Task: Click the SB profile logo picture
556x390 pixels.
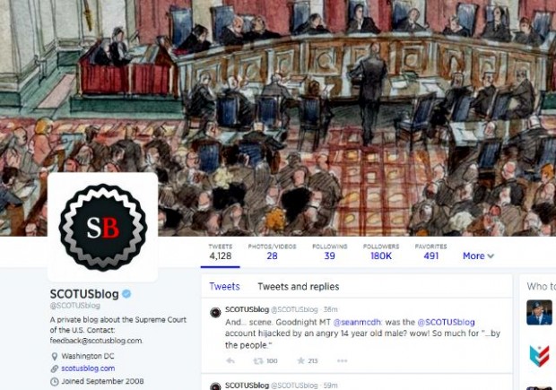Action: 103,227
